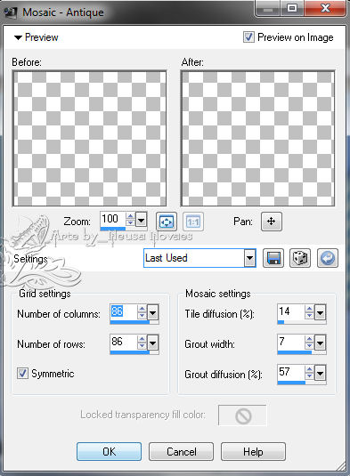Click the Tile diffusion value field showing 14
Image resolution: width=350 pixels, height=476 pixels.
click(291, 311)
